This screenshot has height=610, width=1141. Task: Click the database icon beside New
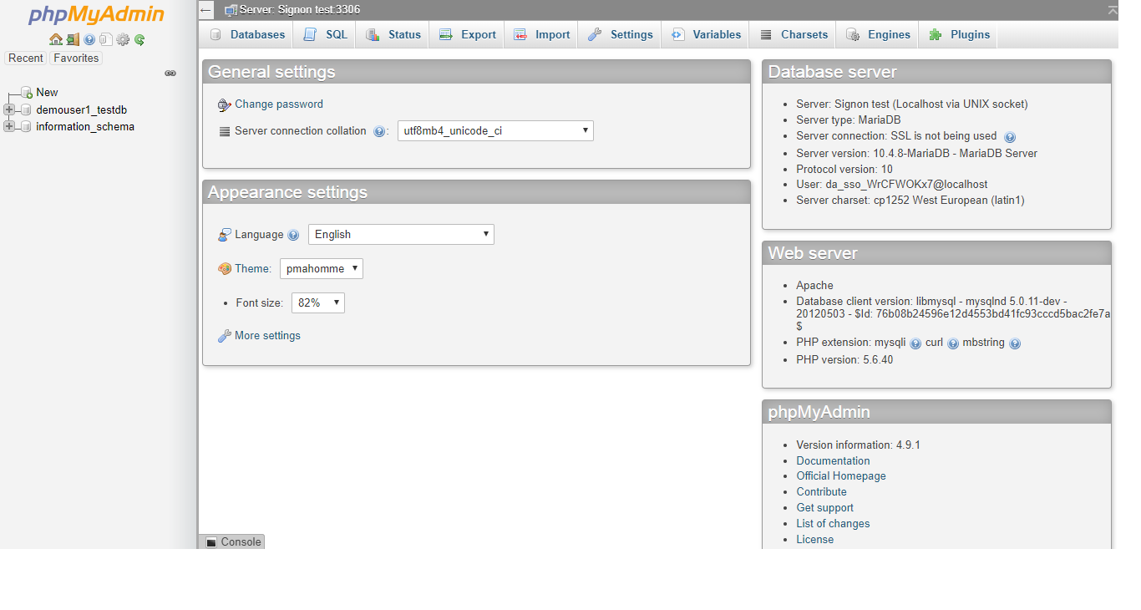click(27, 92)
